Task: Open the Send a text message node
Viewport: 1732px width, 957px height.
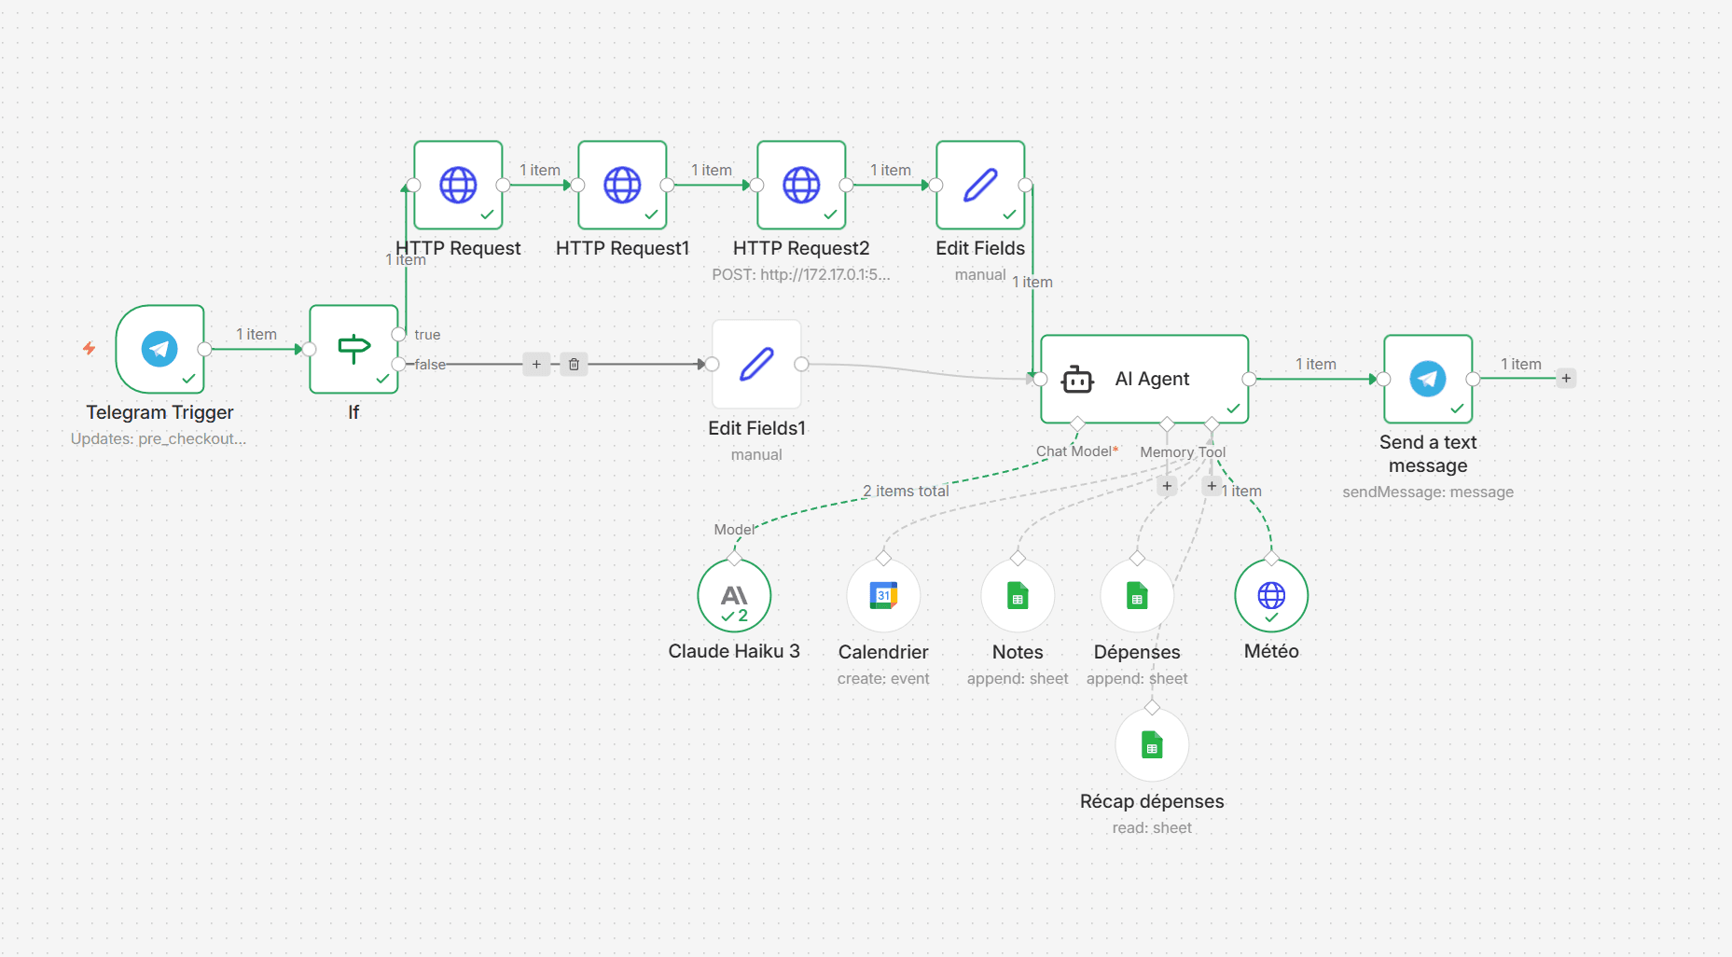Action: [x=1427, y=380]
